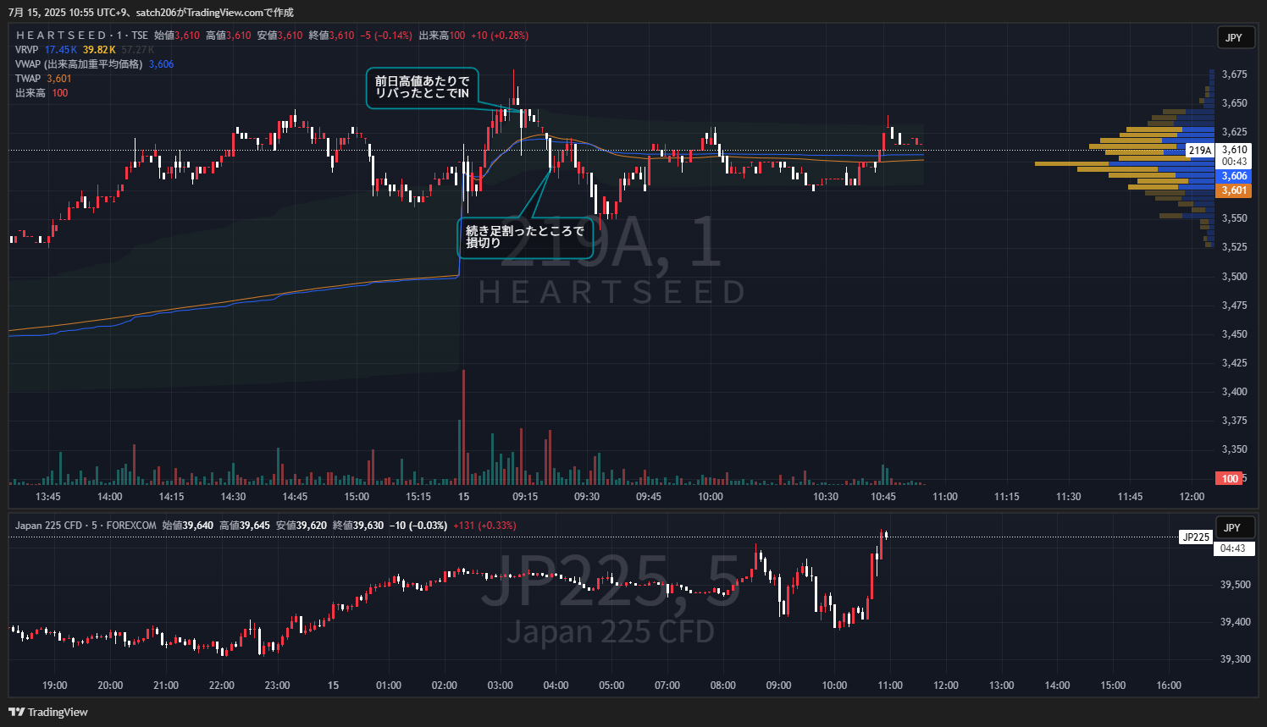The width and height of the screenshot is (1267, 727).
Task: Select the callout note '続き足割ったところで損切り'
Action: (525, 237)
